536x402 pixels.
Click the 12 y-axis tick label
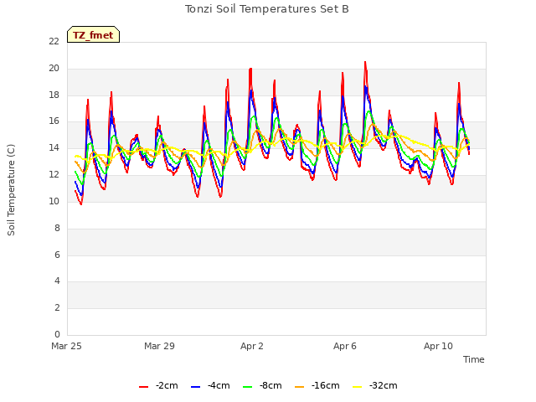54,174
